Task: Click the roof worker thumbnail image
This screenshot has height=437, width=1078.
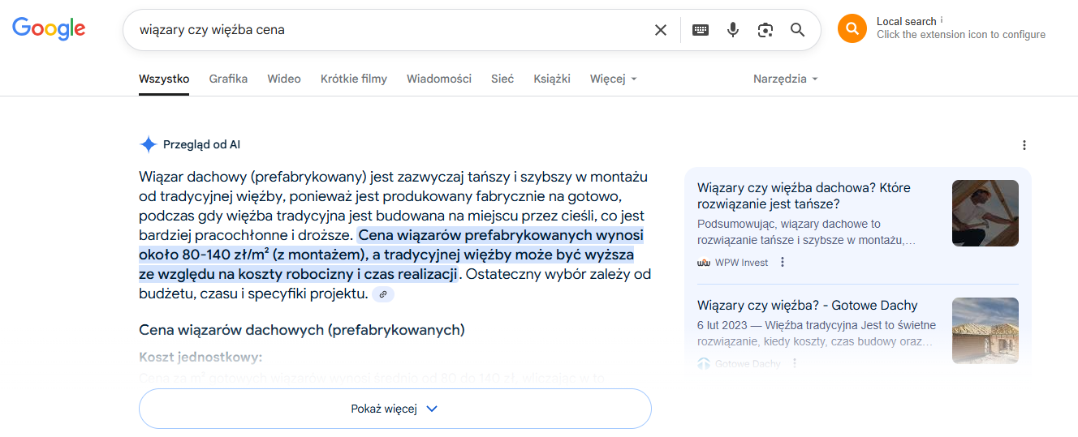Action: (x=985, y=213)
